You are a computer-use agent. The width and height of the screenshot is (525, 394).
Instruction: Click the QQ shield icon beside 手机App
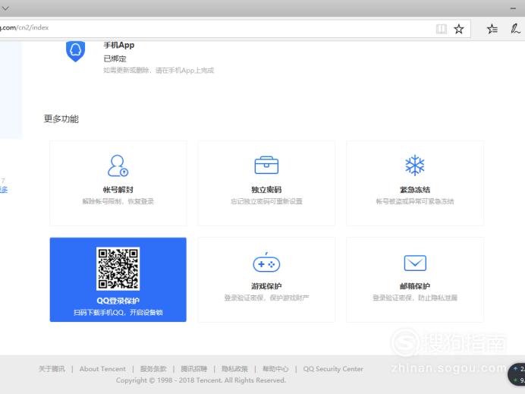pyautogui.click(x=75, y=52)
